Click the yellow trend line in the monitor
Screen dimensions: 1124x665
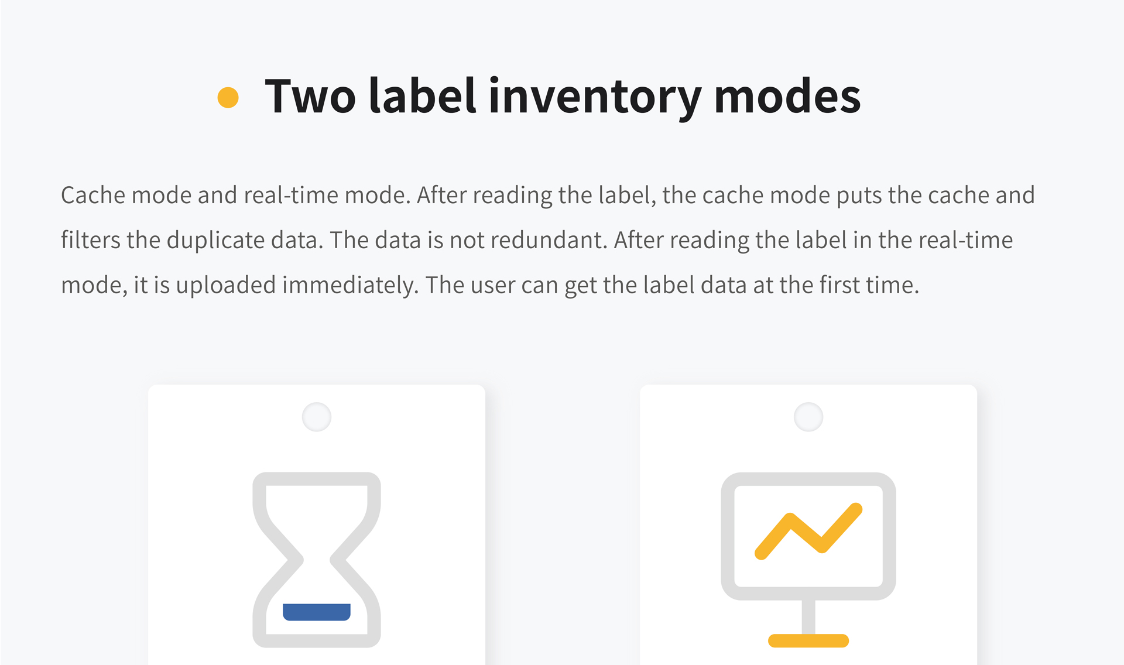[808, 531]
